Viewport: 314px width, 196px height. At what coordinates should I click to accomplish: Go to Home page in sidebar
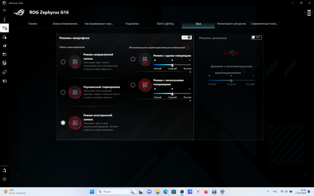coord(4,19)
